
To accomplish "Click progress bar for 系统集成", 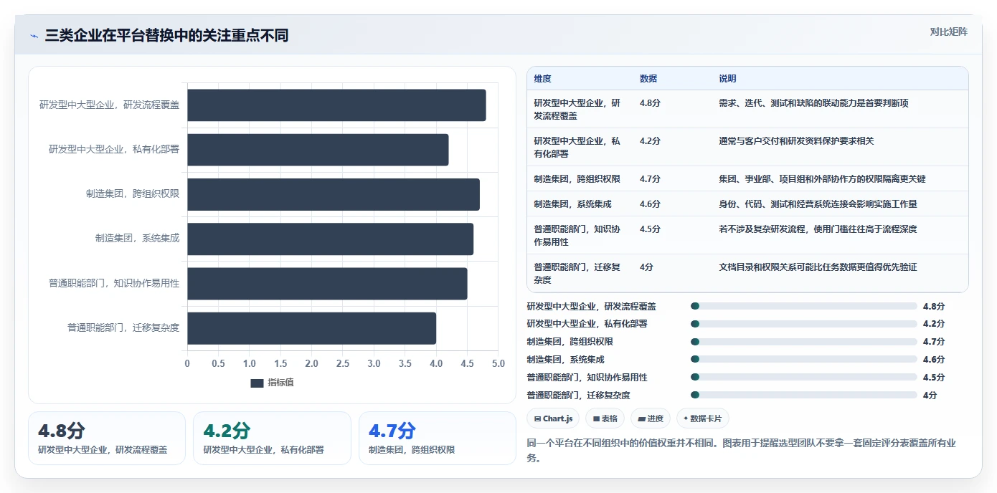I will coord(804,360).
